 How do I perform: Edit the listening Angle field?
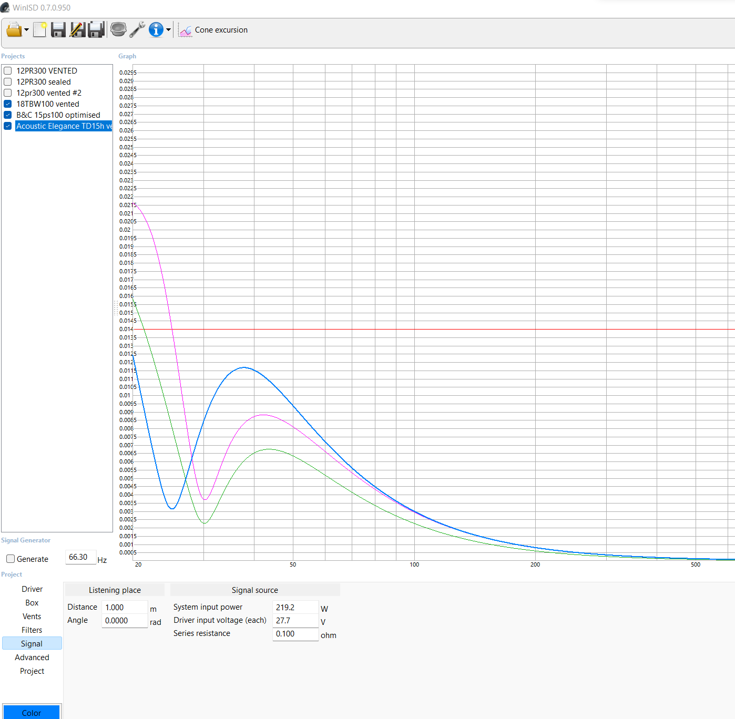125,620
